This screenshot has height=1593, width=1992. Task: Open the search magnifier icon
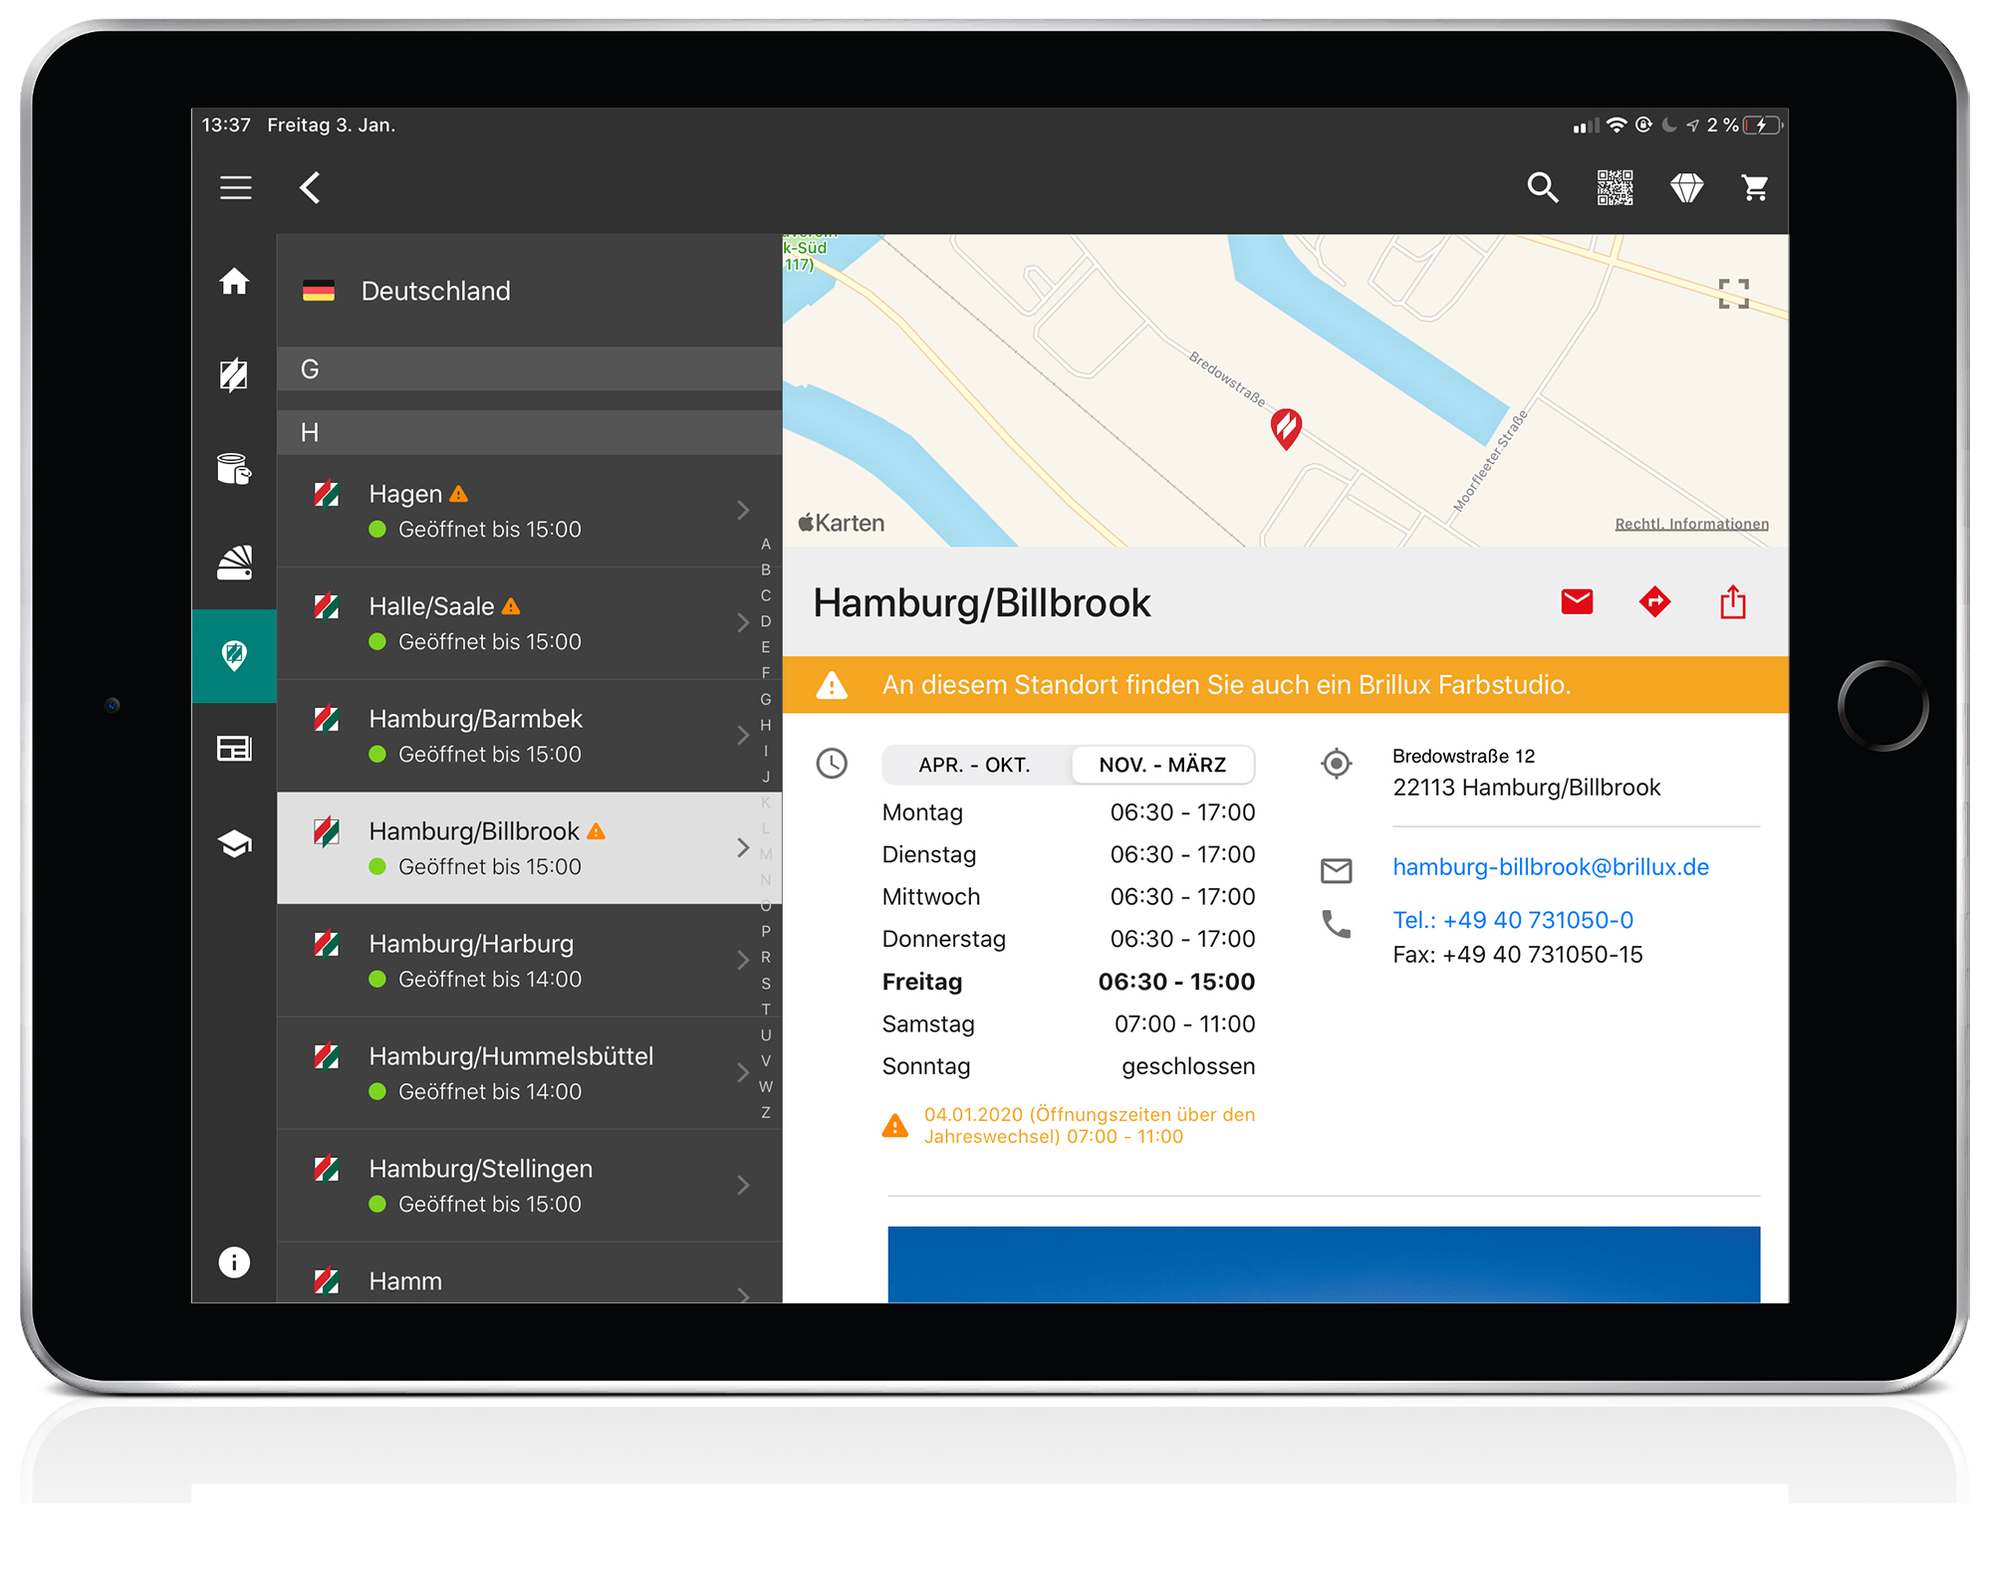click(x=1543, y=187)
